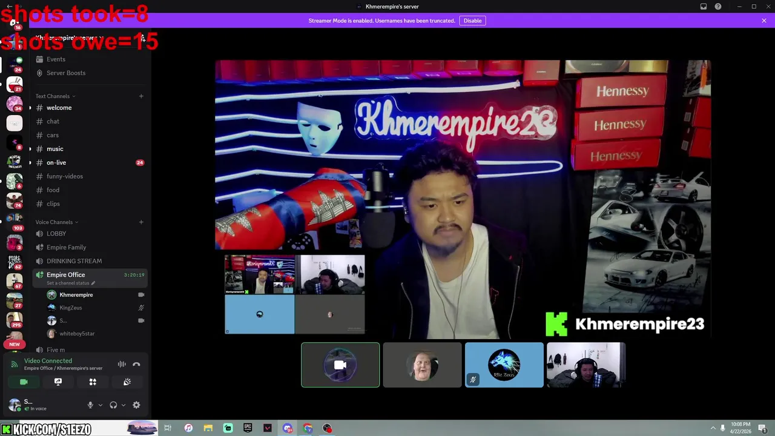This screenshot has width=775, height=436.
Task: Open Discord help icon
Action: point(718,7)
